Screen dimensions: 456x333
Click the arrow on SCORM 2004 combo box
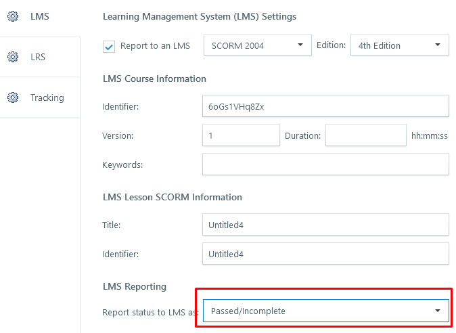(x=300, y=45)
